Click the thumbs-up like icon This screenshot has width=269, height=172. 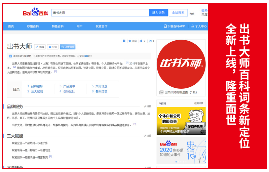(x=141, y=41)
